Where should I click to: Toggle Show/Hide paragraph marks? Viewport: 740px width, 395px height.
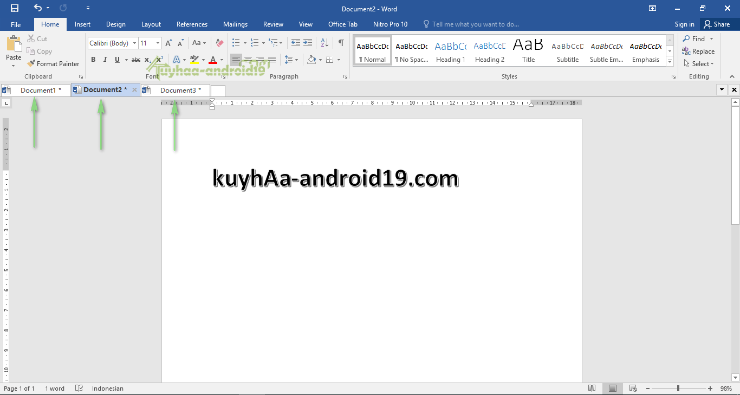coord(341,43)
